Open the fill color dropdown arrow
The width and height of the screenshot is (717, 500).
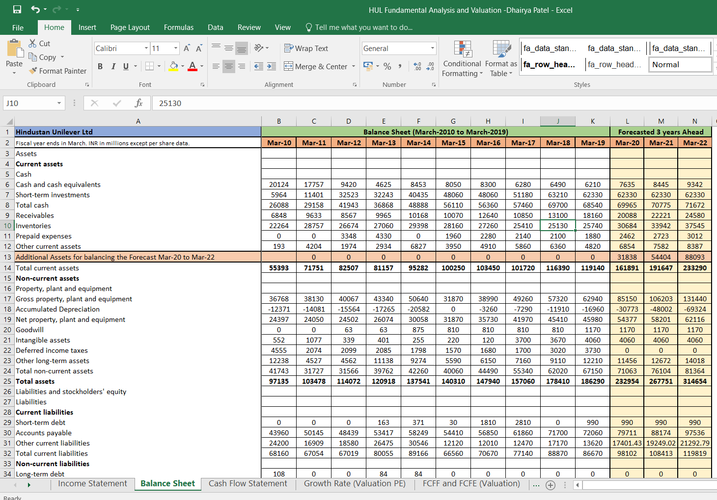[x=183, y=66]
